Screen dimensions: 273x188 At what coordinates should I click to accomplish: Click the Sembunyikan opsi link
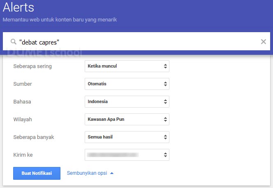click(87, 173)
